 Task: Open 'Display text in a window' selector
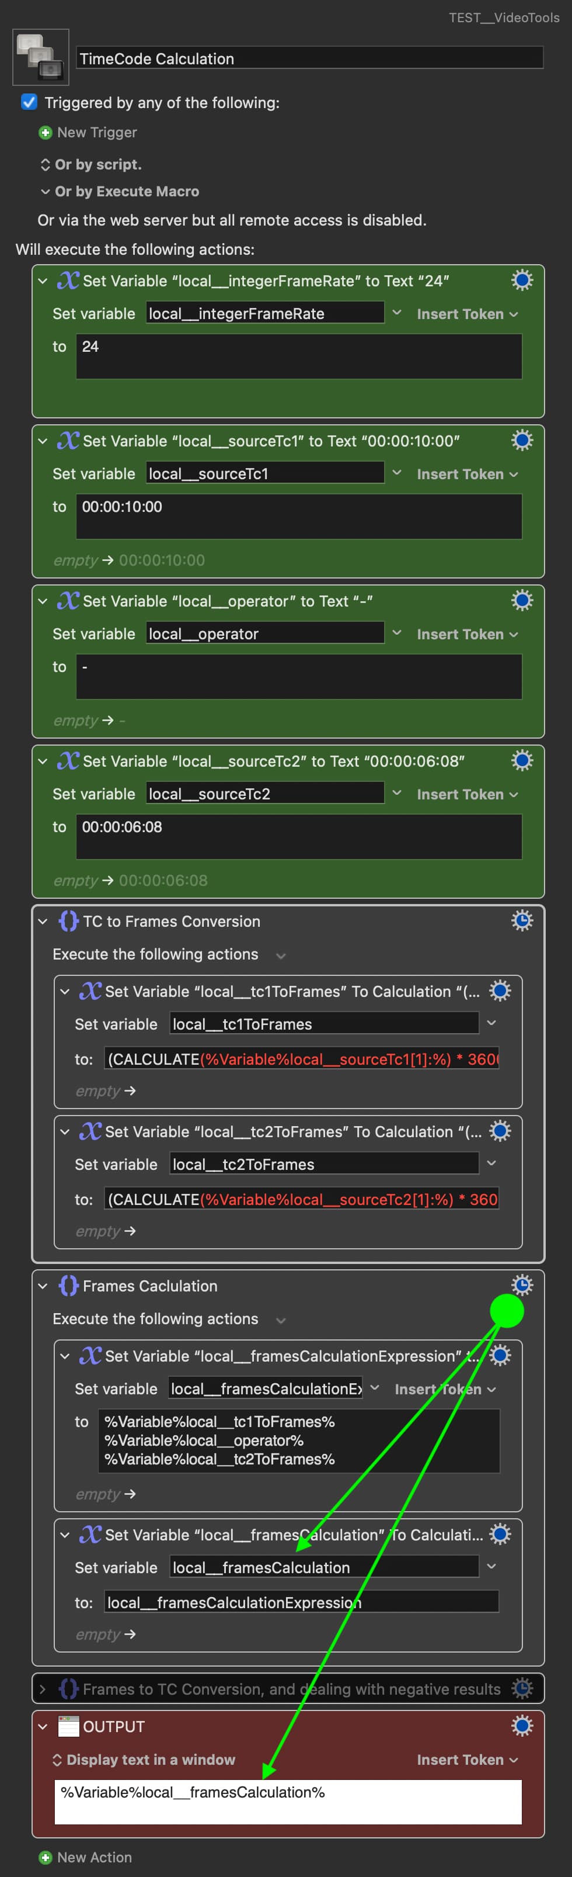click(x=144, y=1760)
